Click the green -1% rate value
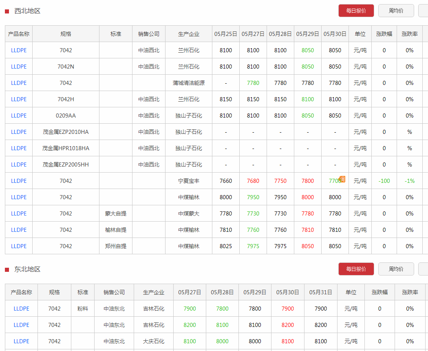Viewport: 428px width, 351px height. pyautogui.click(x=410, y=181)
